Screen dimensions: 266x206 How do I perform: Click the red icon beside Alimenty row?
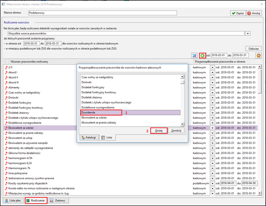click(x=6, y=88)
